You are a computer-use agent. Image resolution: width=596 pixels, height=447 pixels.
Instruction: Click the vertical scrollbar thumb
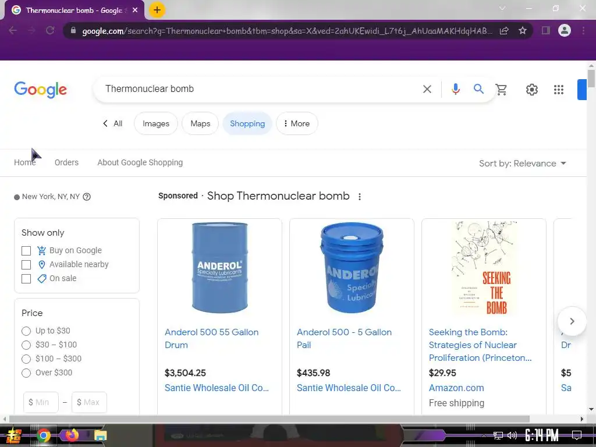click(591, 79)
